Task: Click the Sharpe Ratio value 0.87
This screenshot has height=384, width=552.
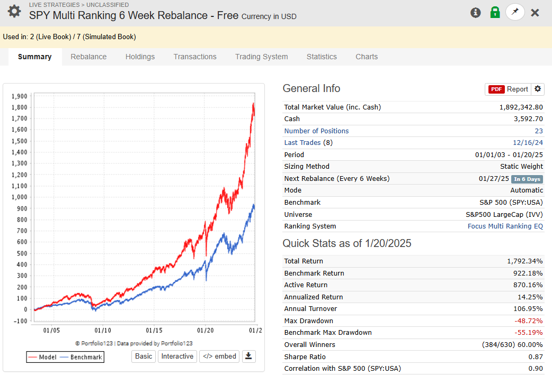Action: click(536, 356)
